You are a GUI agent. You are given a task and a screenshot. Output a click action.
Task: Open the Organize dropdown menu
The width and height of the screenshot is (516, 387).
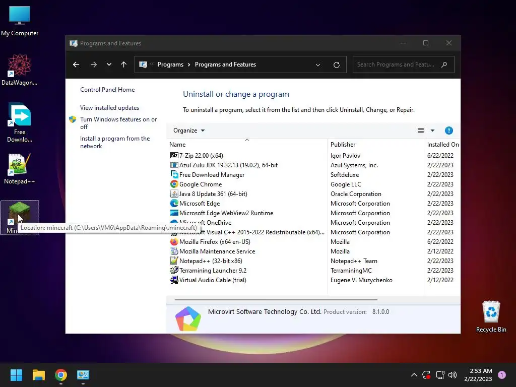(189, 131)
